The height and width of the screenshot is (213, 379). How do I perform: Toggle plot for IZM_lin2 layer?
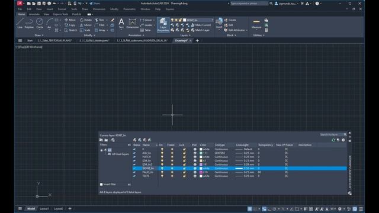pyautogui.click(x=195, y=164)
